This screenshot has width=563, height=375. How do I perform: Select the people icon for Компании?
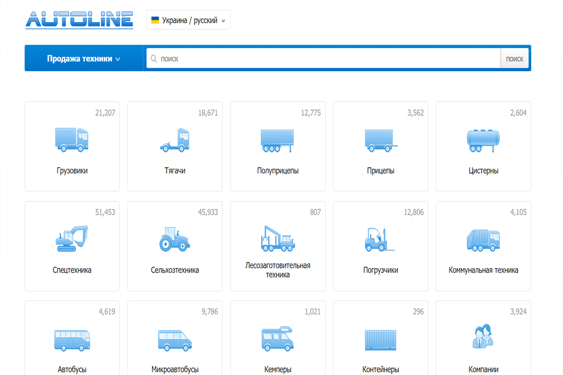tap(483, 337)
